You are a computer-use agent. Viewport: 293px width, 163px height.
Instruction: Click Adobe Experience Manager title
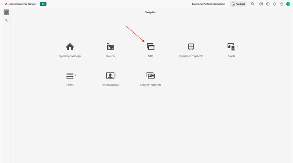23,4
